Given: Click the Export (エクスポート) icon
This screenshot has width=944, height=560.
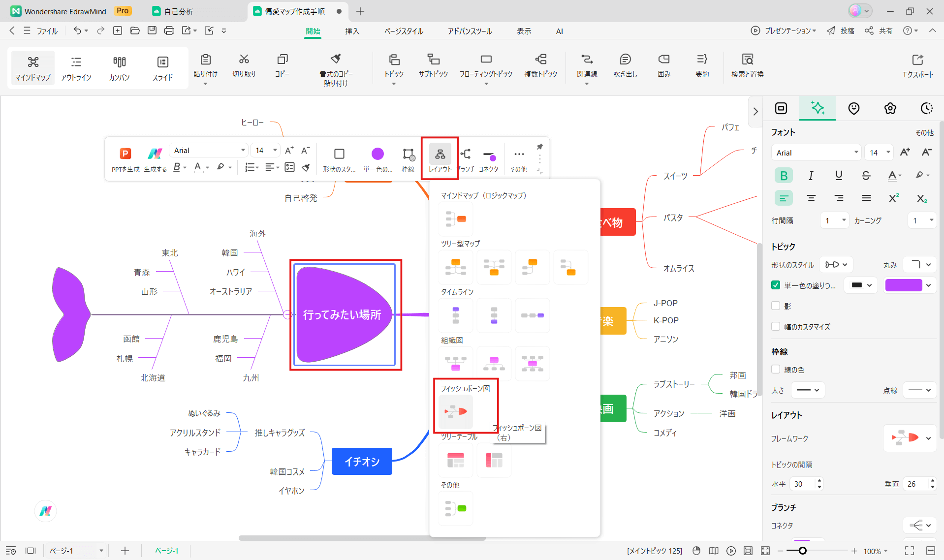Looking at the screenshot, I should [917, 60].
